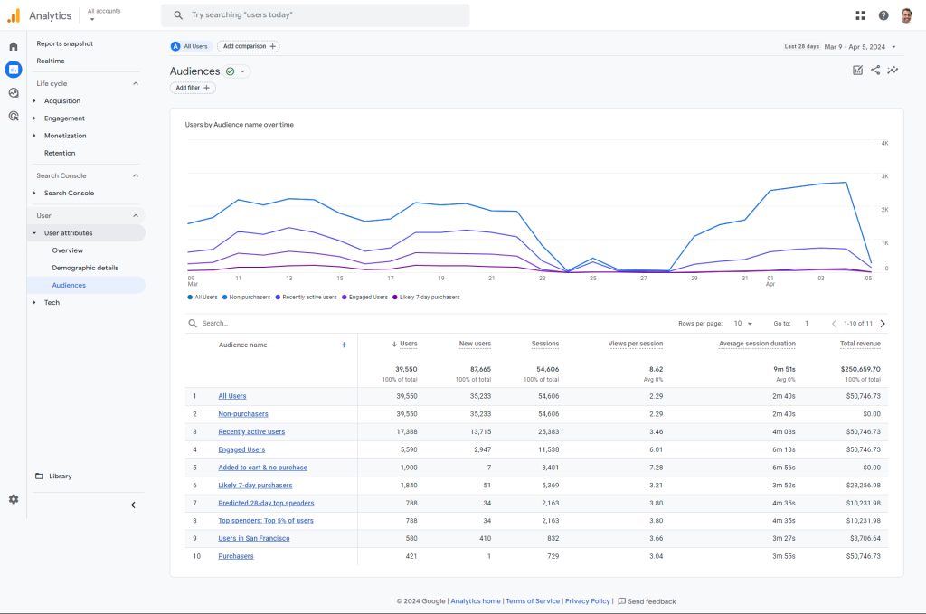
Task: Click the Go to page number field
Action: pyautogui.click(x=807, y=324)
